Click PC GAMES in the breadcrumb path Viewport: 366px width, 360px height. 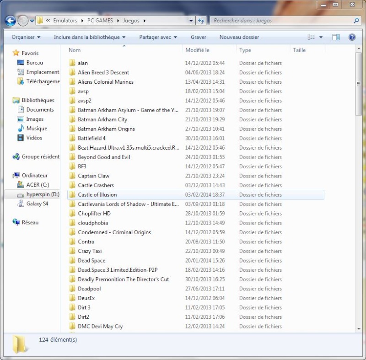pos(100,21)
